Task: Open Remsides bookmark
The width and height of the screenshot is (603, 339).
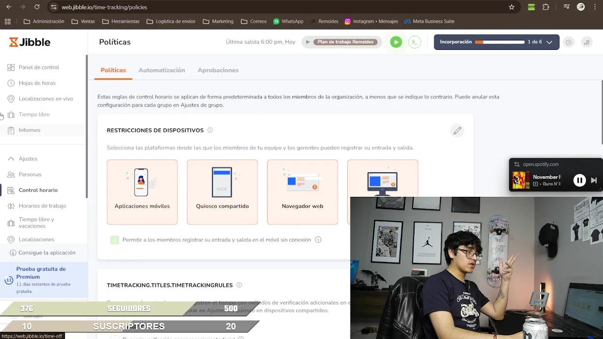Action: tap(324, 21)
